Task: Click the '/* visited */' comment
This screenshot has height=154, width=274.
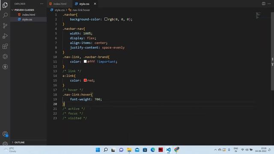Action: pyautogui.click(x=74, y=118)
